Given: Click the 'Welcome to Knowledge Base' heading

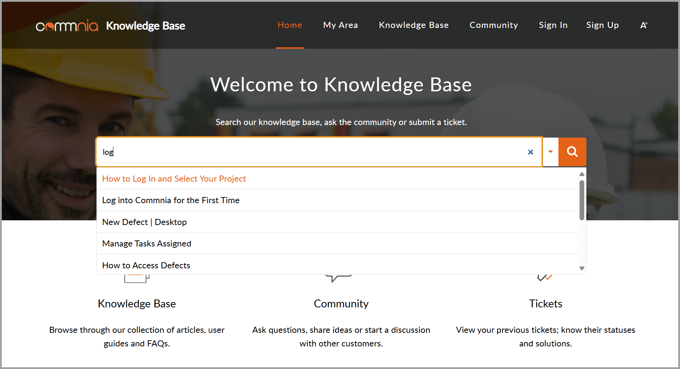Looking at the screenshot, I should [x=341, y=85].
